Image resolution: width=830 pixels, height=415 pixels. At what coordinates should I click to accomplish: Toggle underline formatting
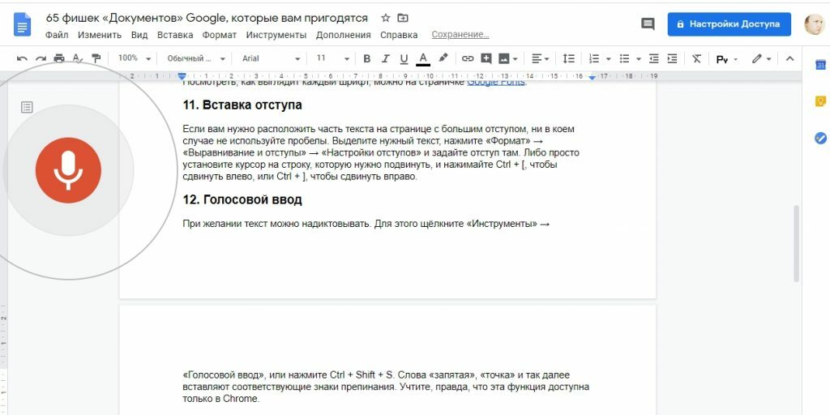[x=404, y=58]
